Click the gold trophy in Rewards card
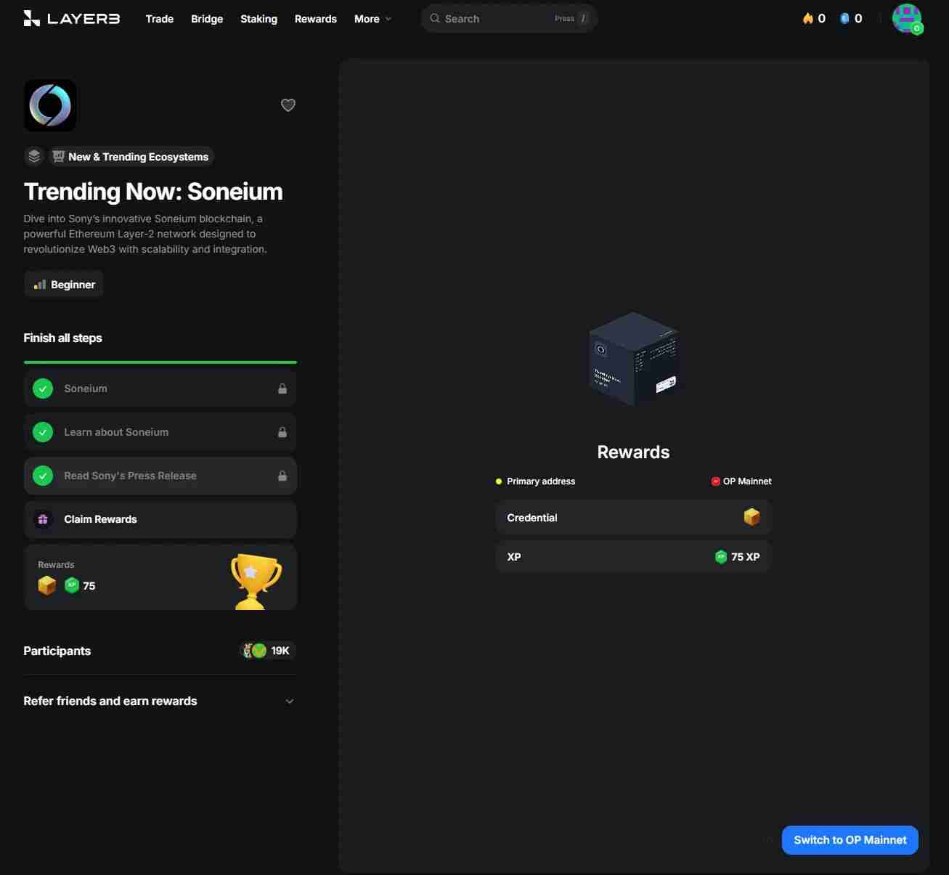Viewport: 949px width, 875px height. click(256, 580)
